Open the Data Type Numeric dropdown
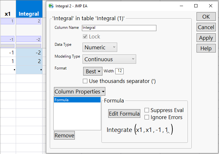 100,47
